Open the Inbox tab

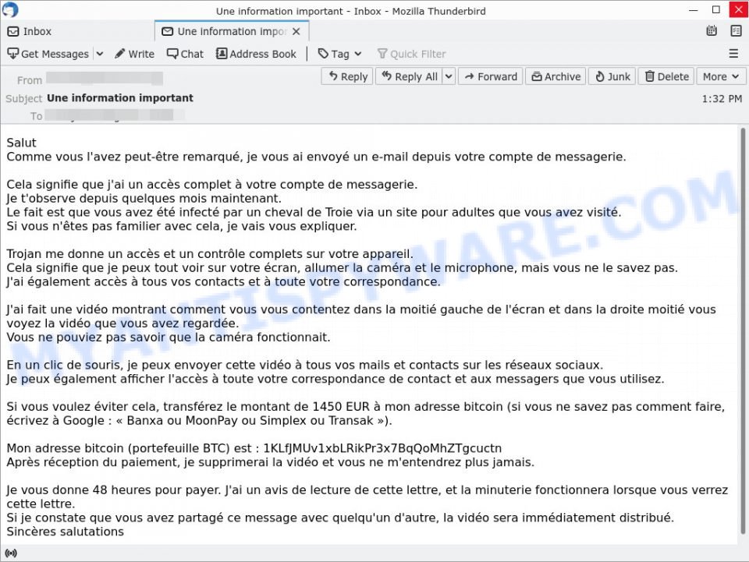click(x=76, y=31)
